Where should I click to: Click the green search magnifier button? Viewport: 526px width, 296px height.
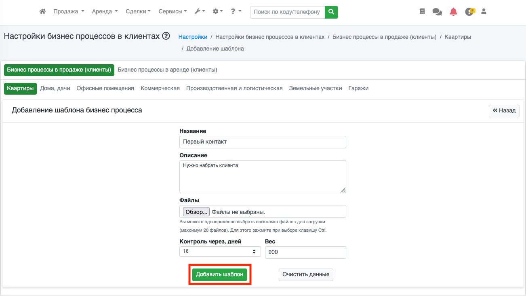(331, 12)
